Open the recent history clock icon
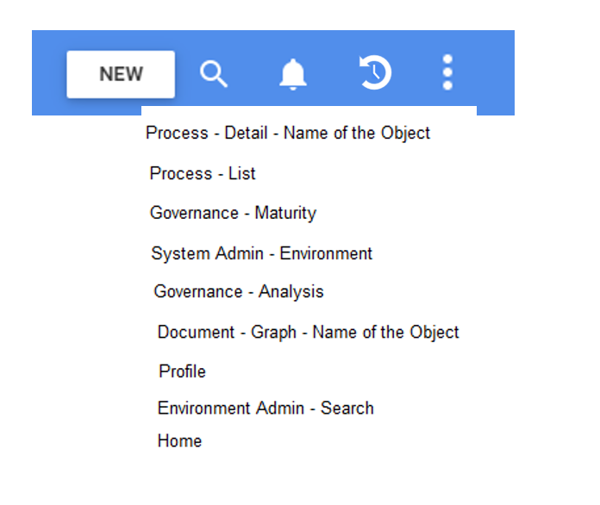 tap(375, 73)
